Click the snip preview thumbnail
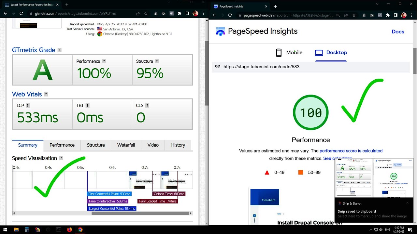 [374, 178]
